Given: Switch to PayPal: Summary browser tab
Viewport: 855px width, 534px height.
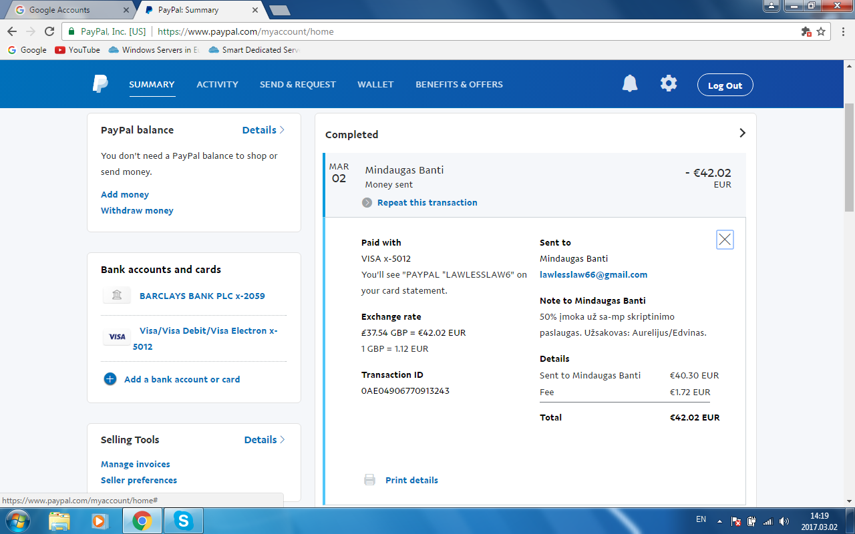Looking at the screenshot, I should pyautogui.click(x=200, y=10).
